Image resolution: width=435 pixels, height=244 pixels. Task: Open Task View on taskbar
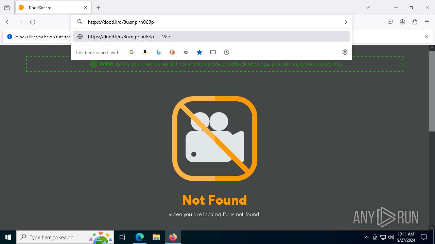click(122, 237)
